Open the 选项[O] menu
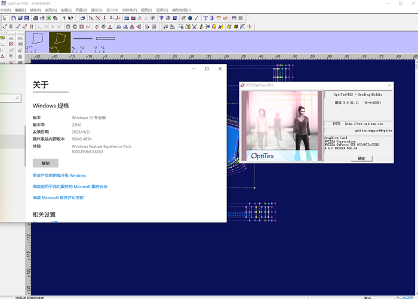The image size is (418, 299). click(x=162, y=10)
